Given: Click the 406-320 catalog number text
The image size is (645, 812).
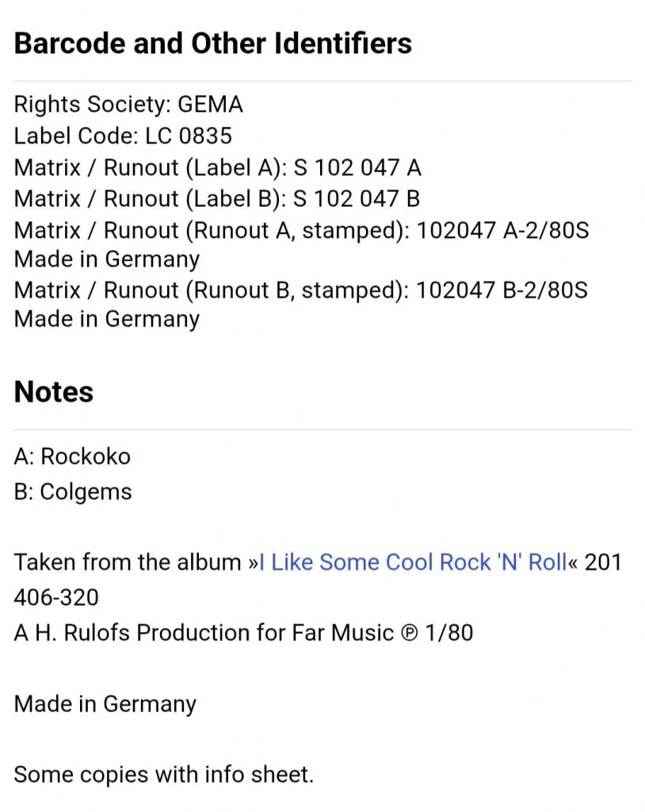Looking at the screenshot, I should 56,597.
